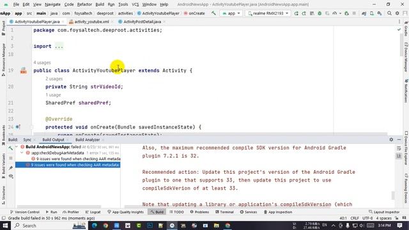Image resolution: width=409 pixels, height=230 pixels.
Task: Open the Build menu
Action: pos(100,4)
